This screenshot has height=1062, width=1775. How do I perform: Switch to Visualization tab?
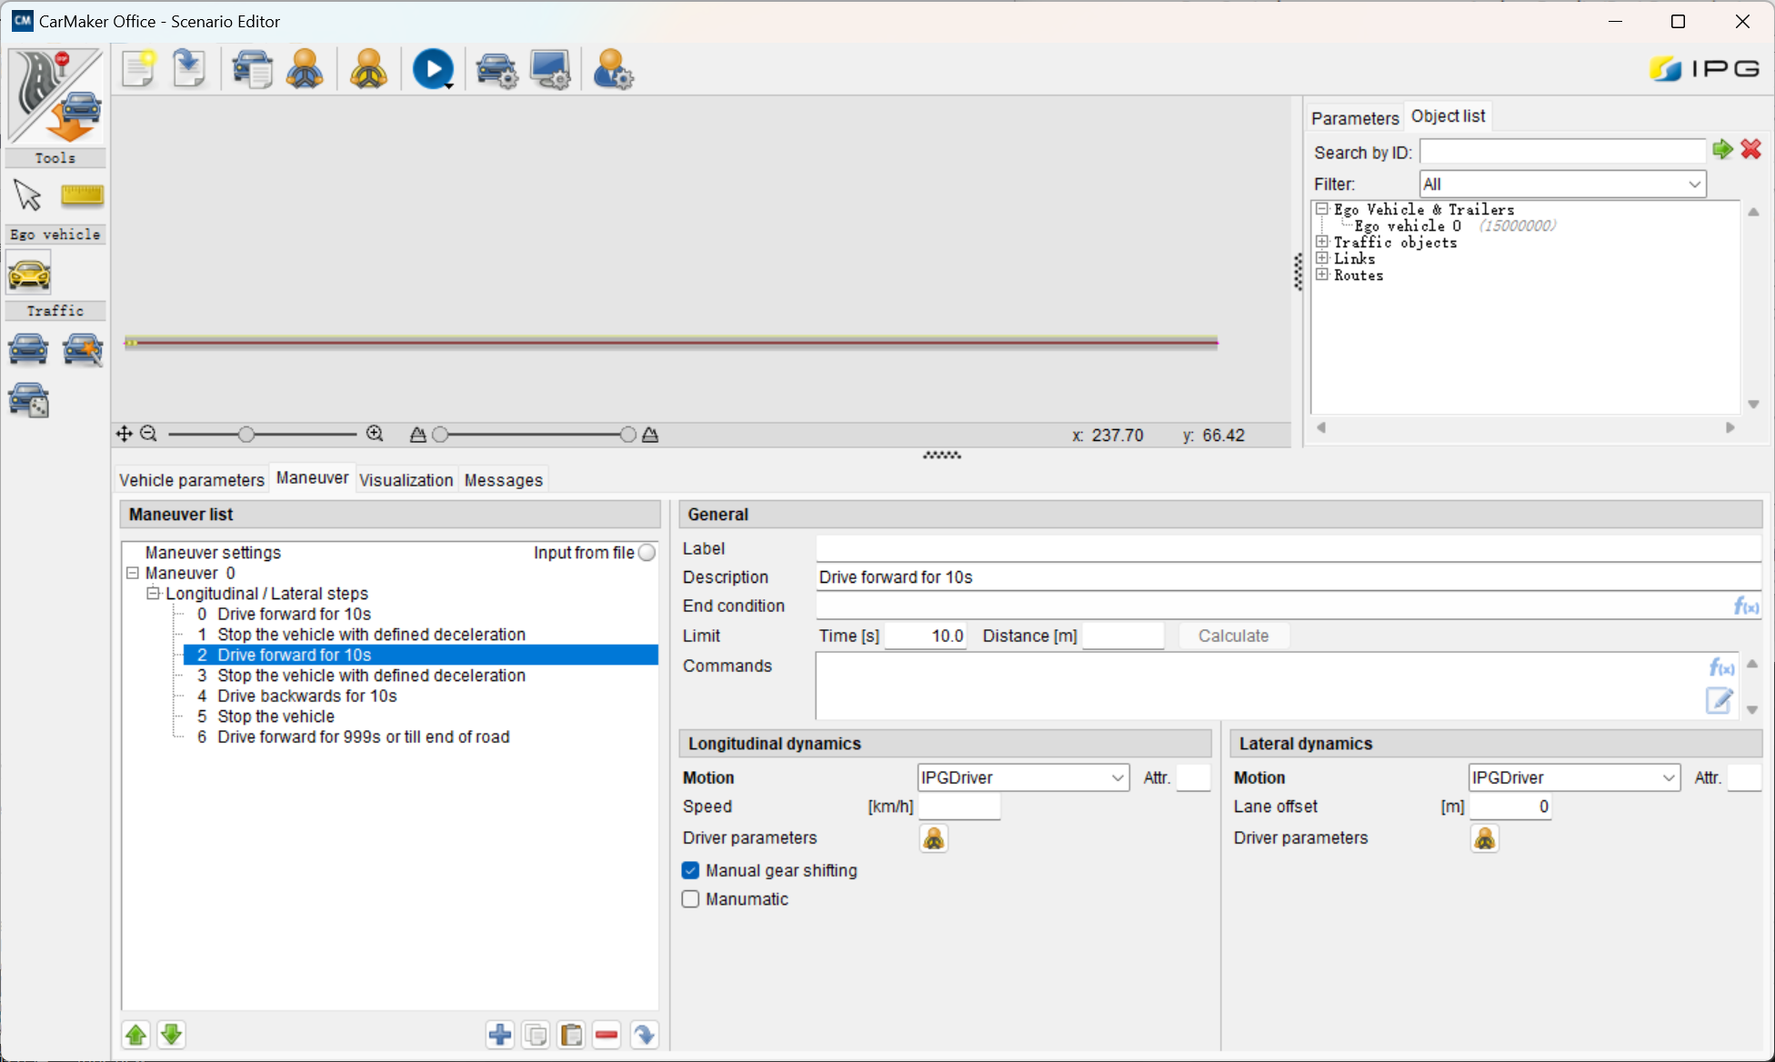coord(406,480)
